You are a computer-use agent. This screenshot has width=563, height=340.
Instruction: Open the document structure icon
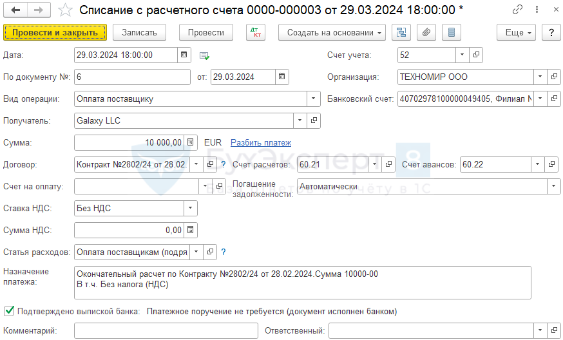[x=401, y=33]
